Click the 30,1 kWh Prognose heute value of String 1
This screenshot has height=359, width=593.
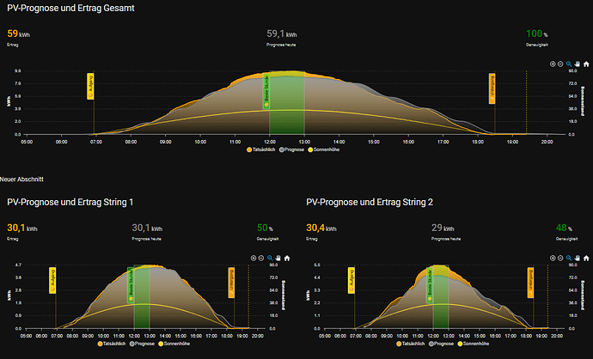point(147,228)
